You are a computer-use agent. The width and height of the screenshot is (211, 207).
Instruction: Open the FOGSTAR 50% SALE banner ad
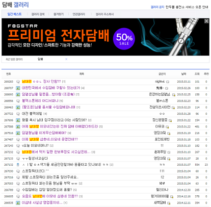tap(106, 37)
